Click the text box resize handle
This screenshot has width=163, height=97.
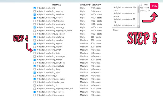pyautogui.click(x=138, y=27)
